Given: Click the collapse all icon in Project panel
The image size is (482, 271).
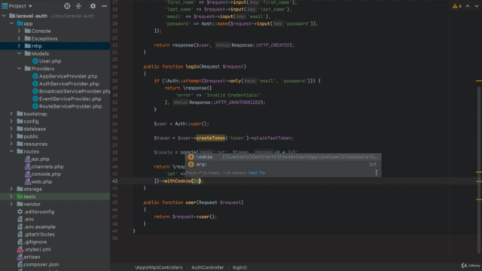Looking at the screenshot, I should [x=78, y=6].
